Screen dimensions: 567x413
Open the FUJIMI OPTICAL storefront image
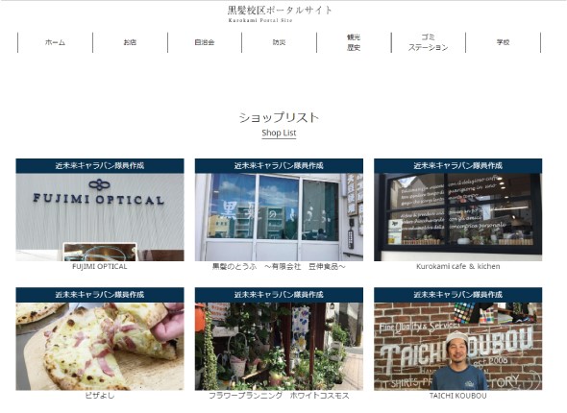tap(100, 217)
